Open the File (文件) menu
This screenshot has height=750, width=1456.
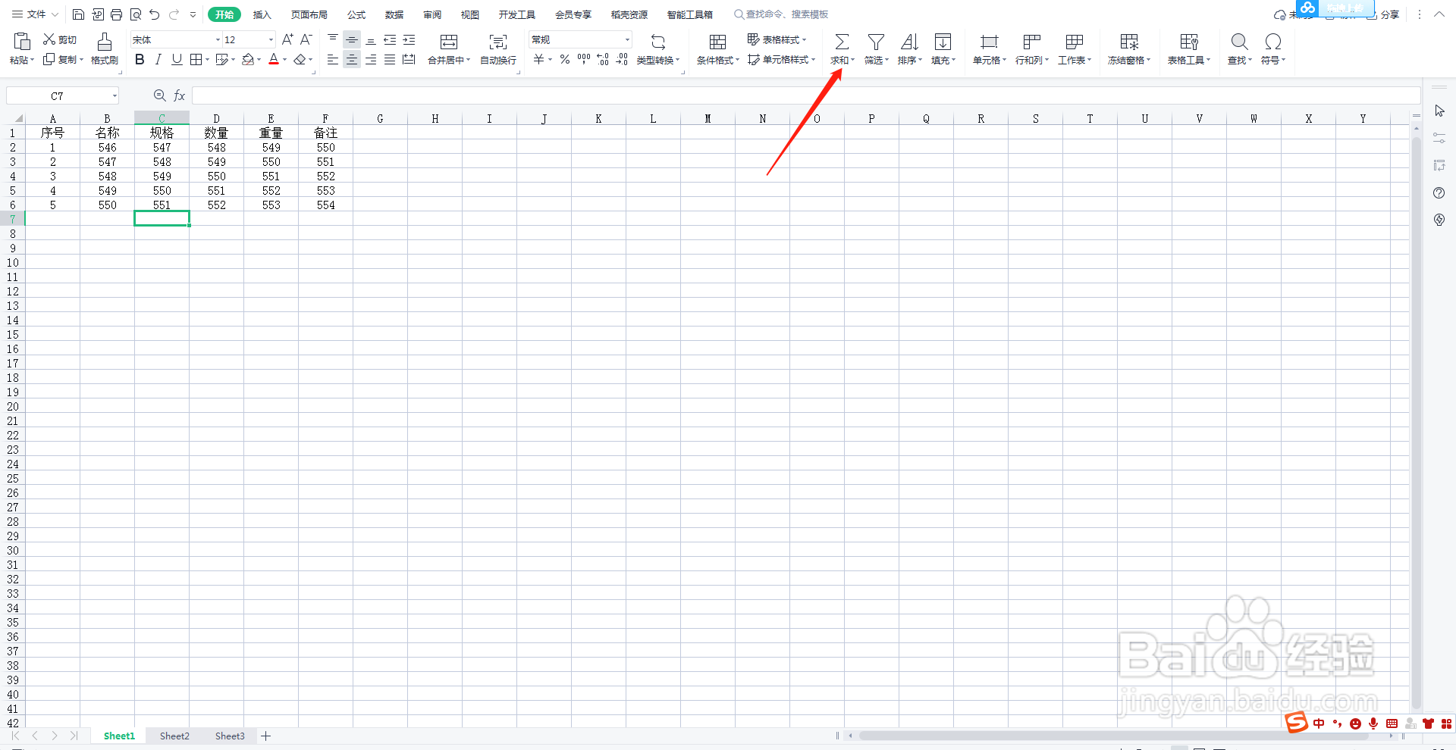(x=36, y=14)
